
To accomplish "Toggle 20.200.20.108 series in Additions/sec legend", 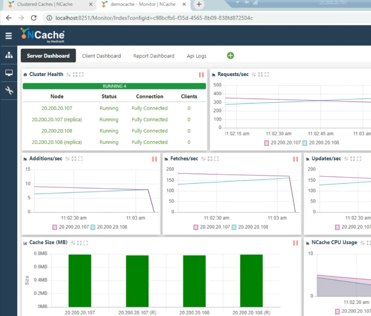I will coord(109,227).
